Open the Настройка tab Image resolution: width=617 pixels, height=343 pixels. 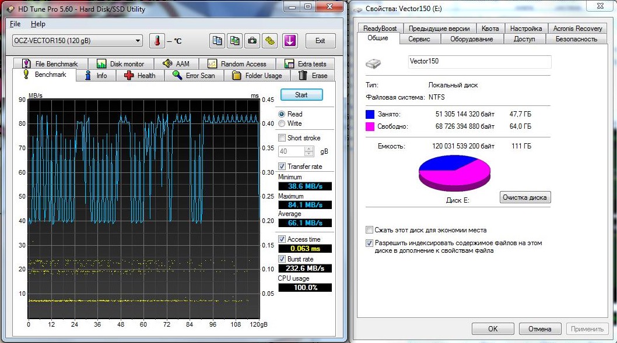[526, 29]
